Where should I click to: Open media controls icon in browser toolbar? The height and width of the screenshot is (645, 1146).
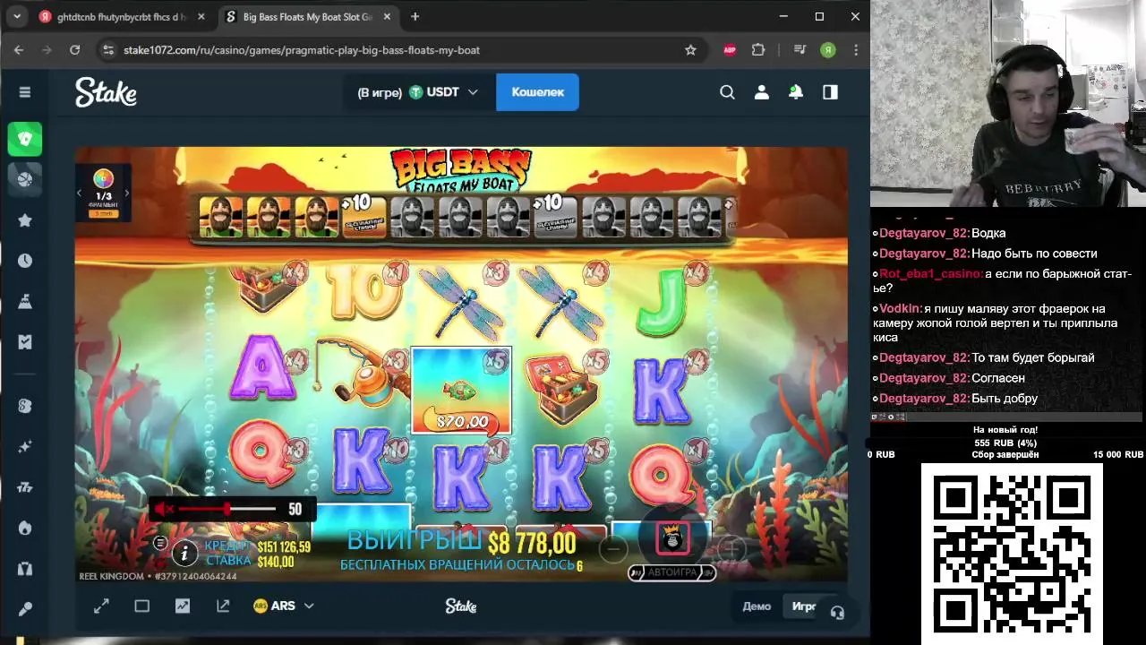tap(800, 50)
